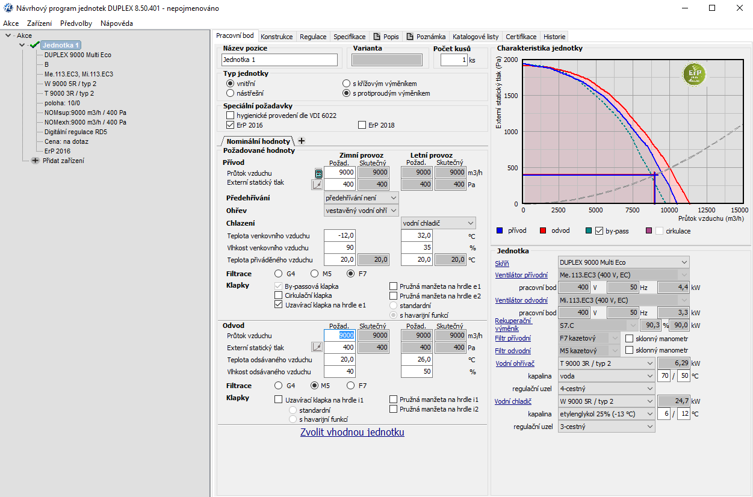The height and width of the screenshot is (497, 753).
Task: Click the Rekuperační výměník link
Action: 513,324
